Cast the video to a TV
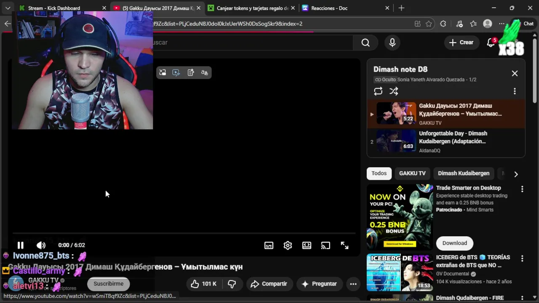 click(x=326, y=246)
